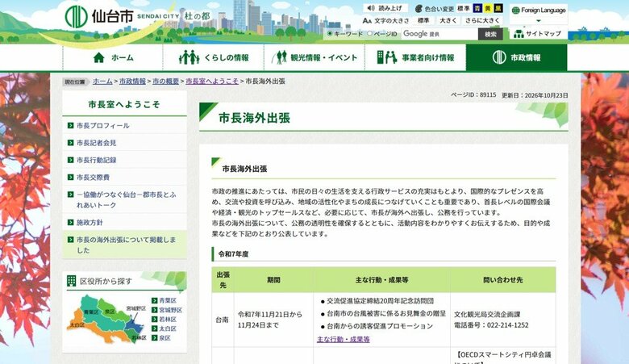The width and height of the screenshot is (629, 364).
Task: Open the 泉区 ward link
Action: click(165, 338)
